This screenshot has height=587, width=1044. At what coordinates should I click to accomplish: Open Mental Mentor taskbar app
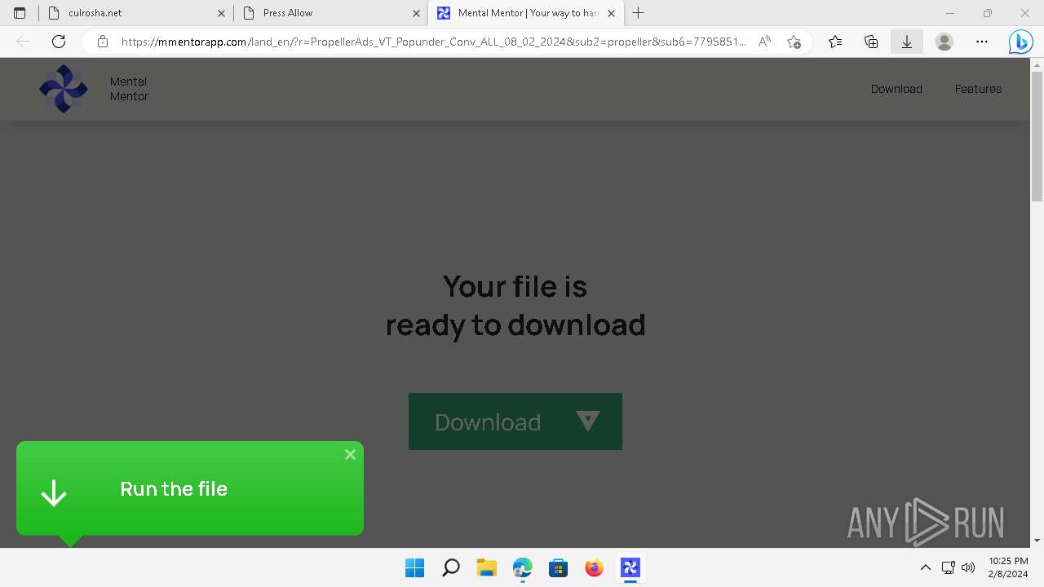[x=630, y=567]
